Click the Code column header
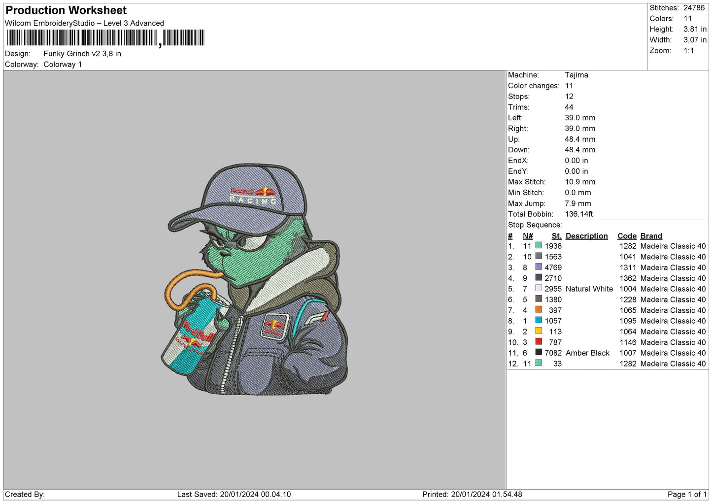The image size is (712, 503). (627, 236)
